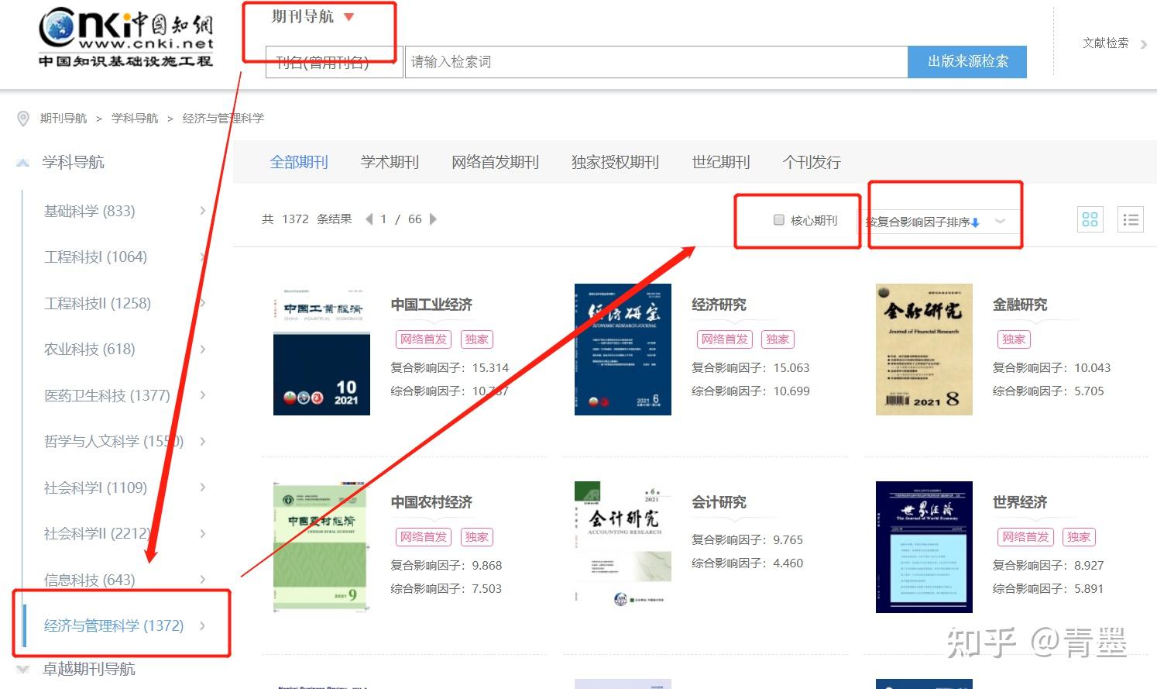Click 网络首发 tag under 世界经济
The image size is (1157, 689).
(1025, 536)
